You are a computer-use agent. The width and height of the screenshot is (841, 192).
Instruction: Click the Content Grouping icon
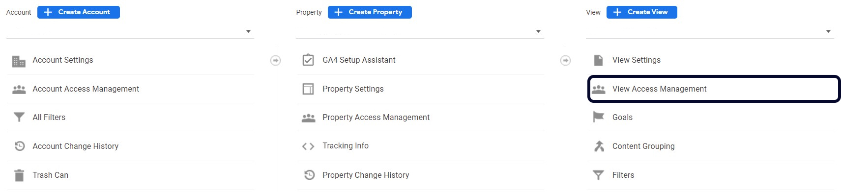pos(599,146)
